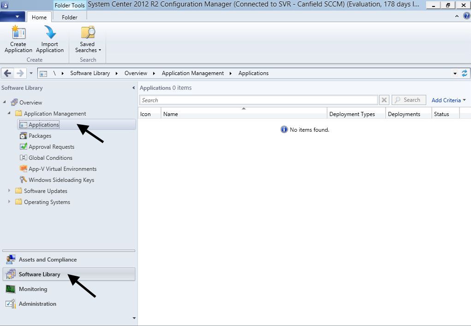This screenshot has height=326, width=471.
Task: Open the Software Library workspace
Action: point(69,274)
